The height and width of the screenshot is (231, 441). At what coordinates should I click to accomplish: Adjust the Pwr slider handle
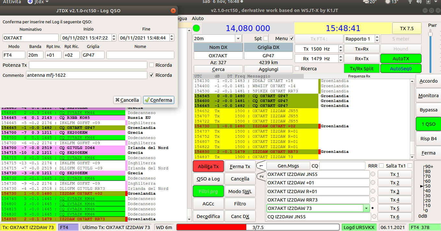tap(431, 33)
